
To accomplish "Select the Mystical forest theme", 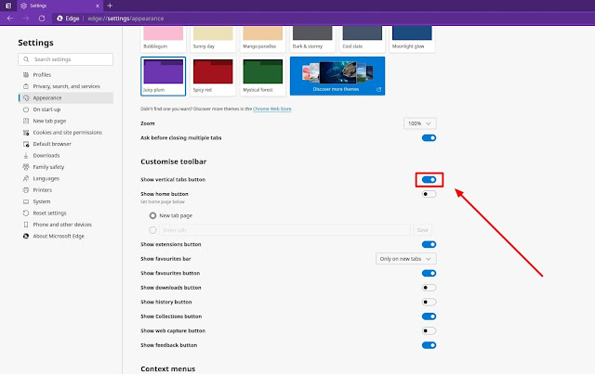I will pos(262,76).
